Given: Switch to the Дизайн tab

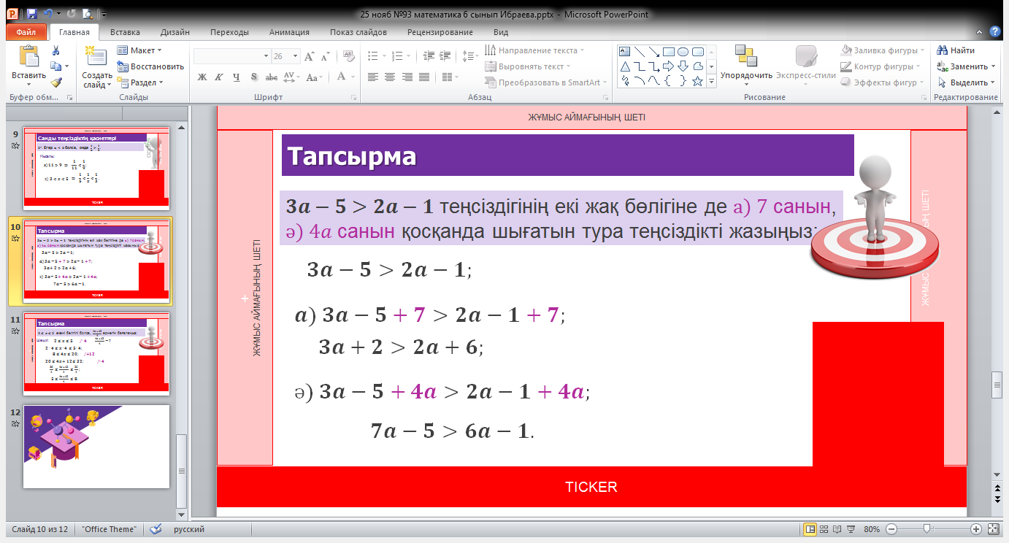Looking at the screenshot, I should tap(174, 32).
